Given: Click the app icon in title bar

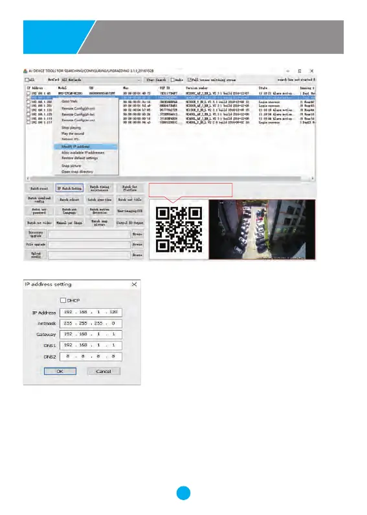Looking at the screenshot, I should point(25,71).
